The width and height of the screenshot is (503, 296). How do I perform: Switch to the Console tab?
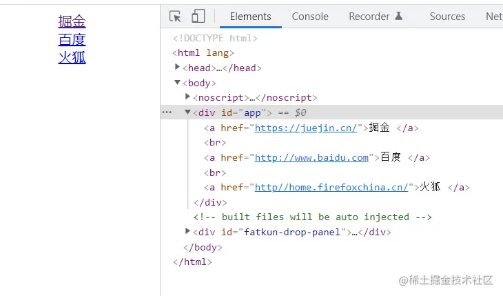pyautogui.click(x=310, y=17)
